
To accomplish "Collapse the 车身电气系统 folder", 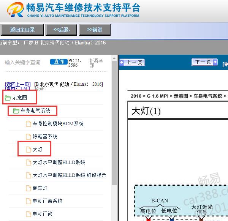I will (35, 111).
